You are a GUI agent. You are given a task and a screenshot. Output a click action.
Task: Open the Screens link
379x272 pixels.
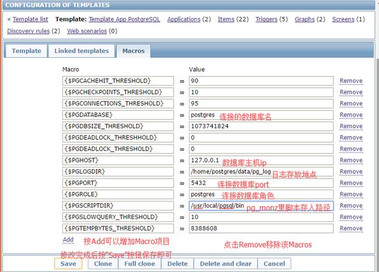click(x=343, y=19)
